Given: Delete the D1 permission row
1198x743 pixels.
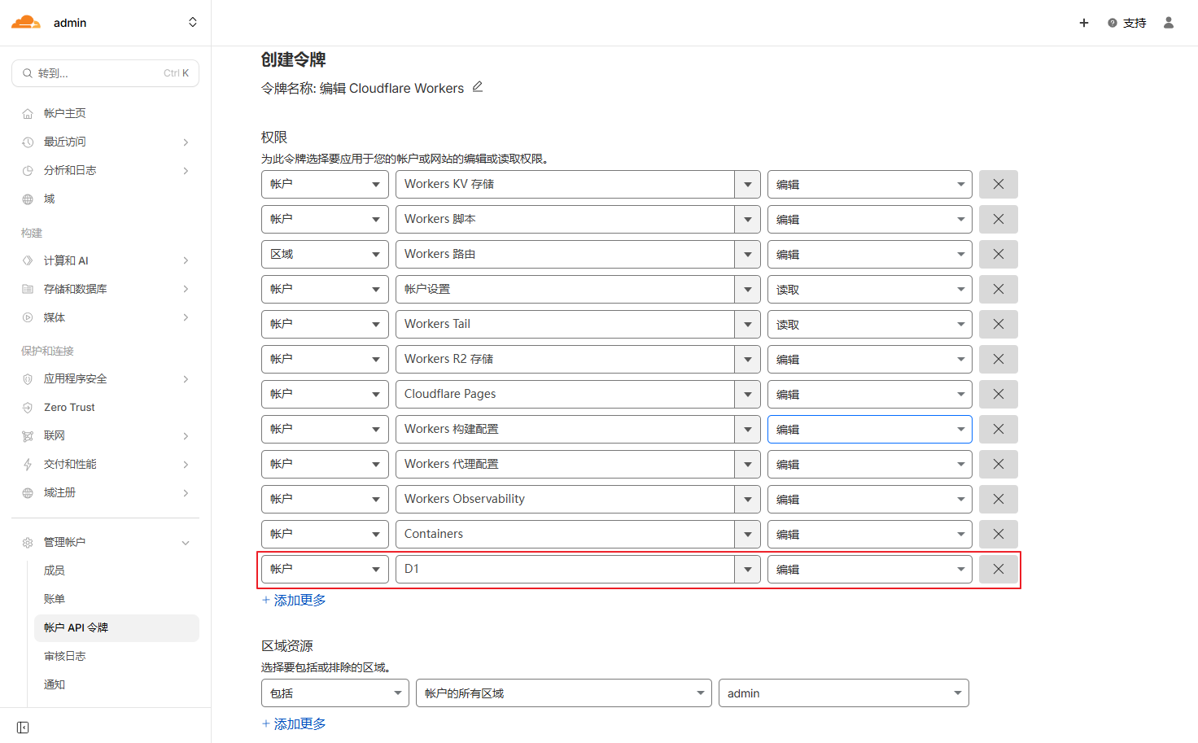Looking at the screenshot, I should (x=998, y=570).
